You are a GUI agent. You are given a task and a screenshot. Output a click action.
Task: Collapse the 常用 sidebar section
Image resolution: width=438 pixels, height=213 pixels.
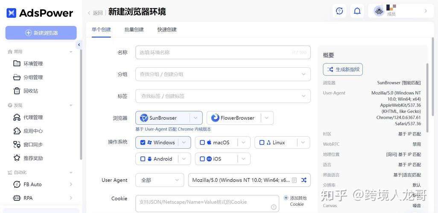coord(71,52)
